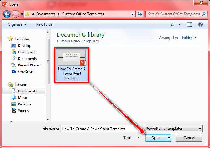Click the Desktop monitor icon

tap(14, 46)
